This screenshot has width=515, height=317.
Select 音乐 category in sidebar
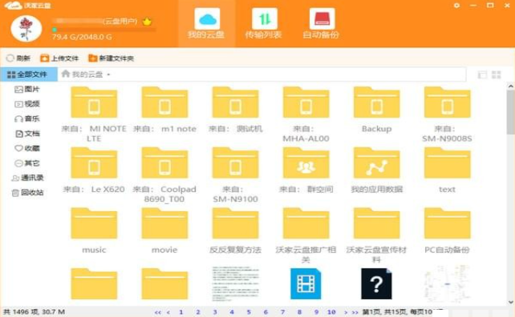point(27,118)
